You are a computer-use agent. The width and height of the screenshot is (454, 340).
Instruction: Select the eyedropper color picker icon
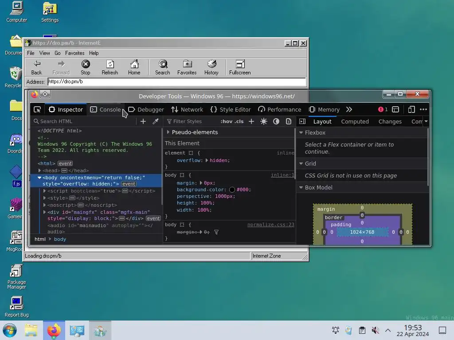pos(156,121)
